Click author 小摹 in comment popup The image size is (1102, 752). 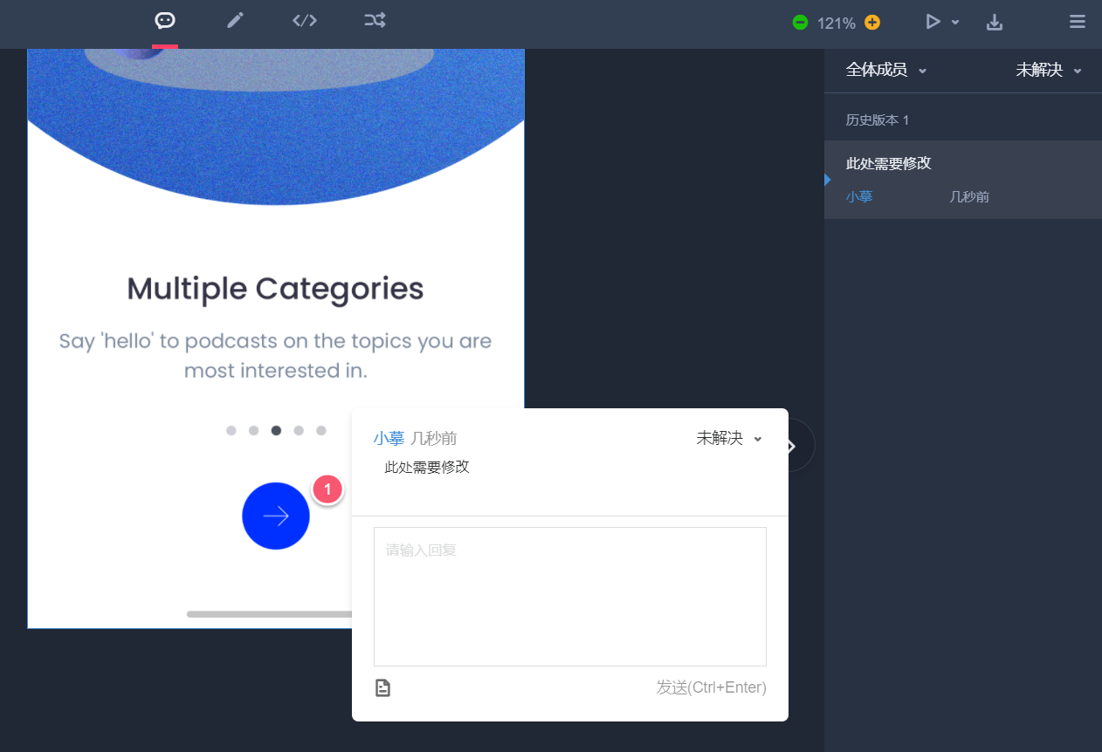point(389,438)
